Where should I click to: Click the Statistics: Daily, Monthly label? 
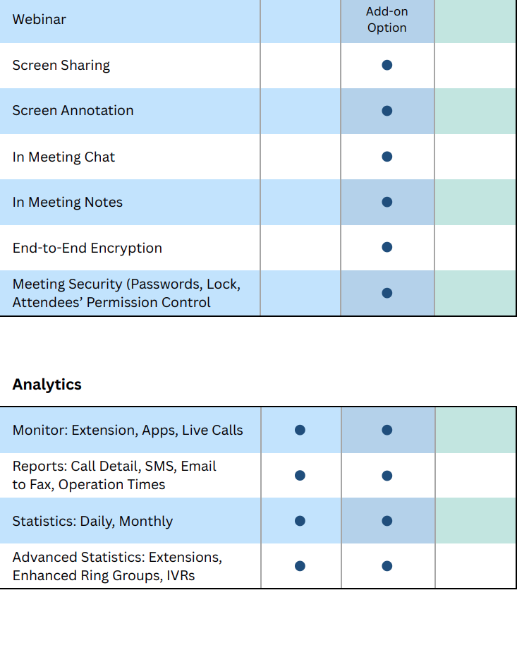click(92, 522)
